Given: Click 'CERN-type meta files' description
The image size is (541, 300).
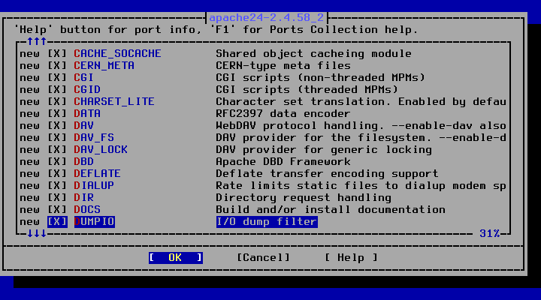Looking at the screenshot, I should (x=283, y=65).
